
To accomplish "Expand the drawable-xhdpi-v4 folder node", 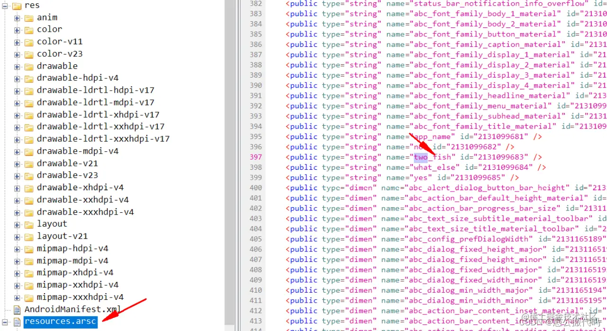I will pyautogui.click(x=17, y=188).
